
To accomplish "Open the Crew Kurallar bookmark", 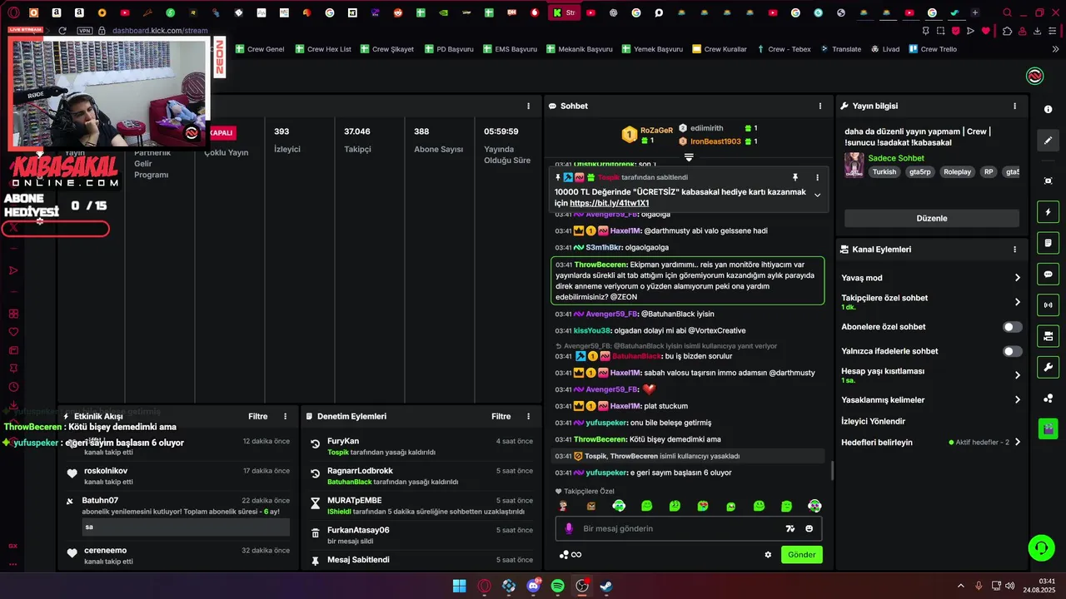I will 720,49.
